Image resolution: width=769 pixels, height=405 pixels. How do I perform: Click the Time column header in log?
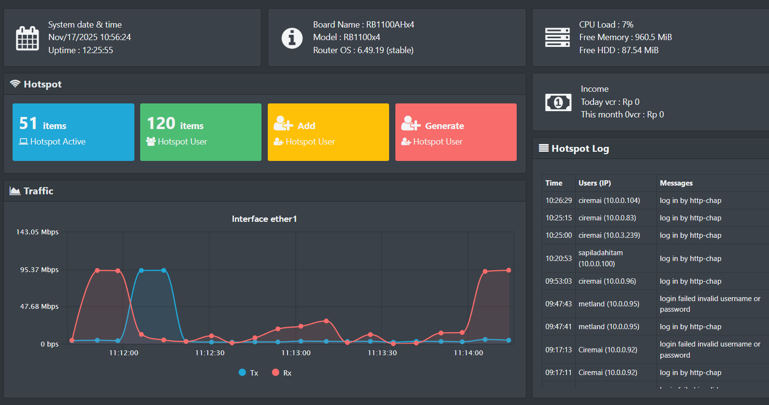(554, 183)
